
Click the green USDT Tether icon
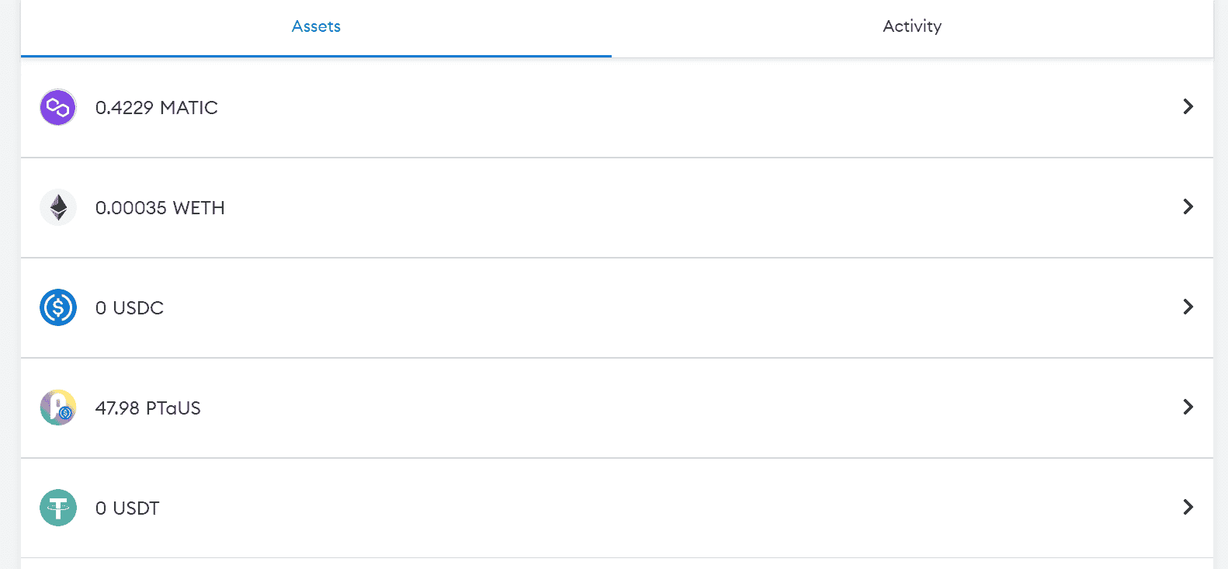coord(58,508)
